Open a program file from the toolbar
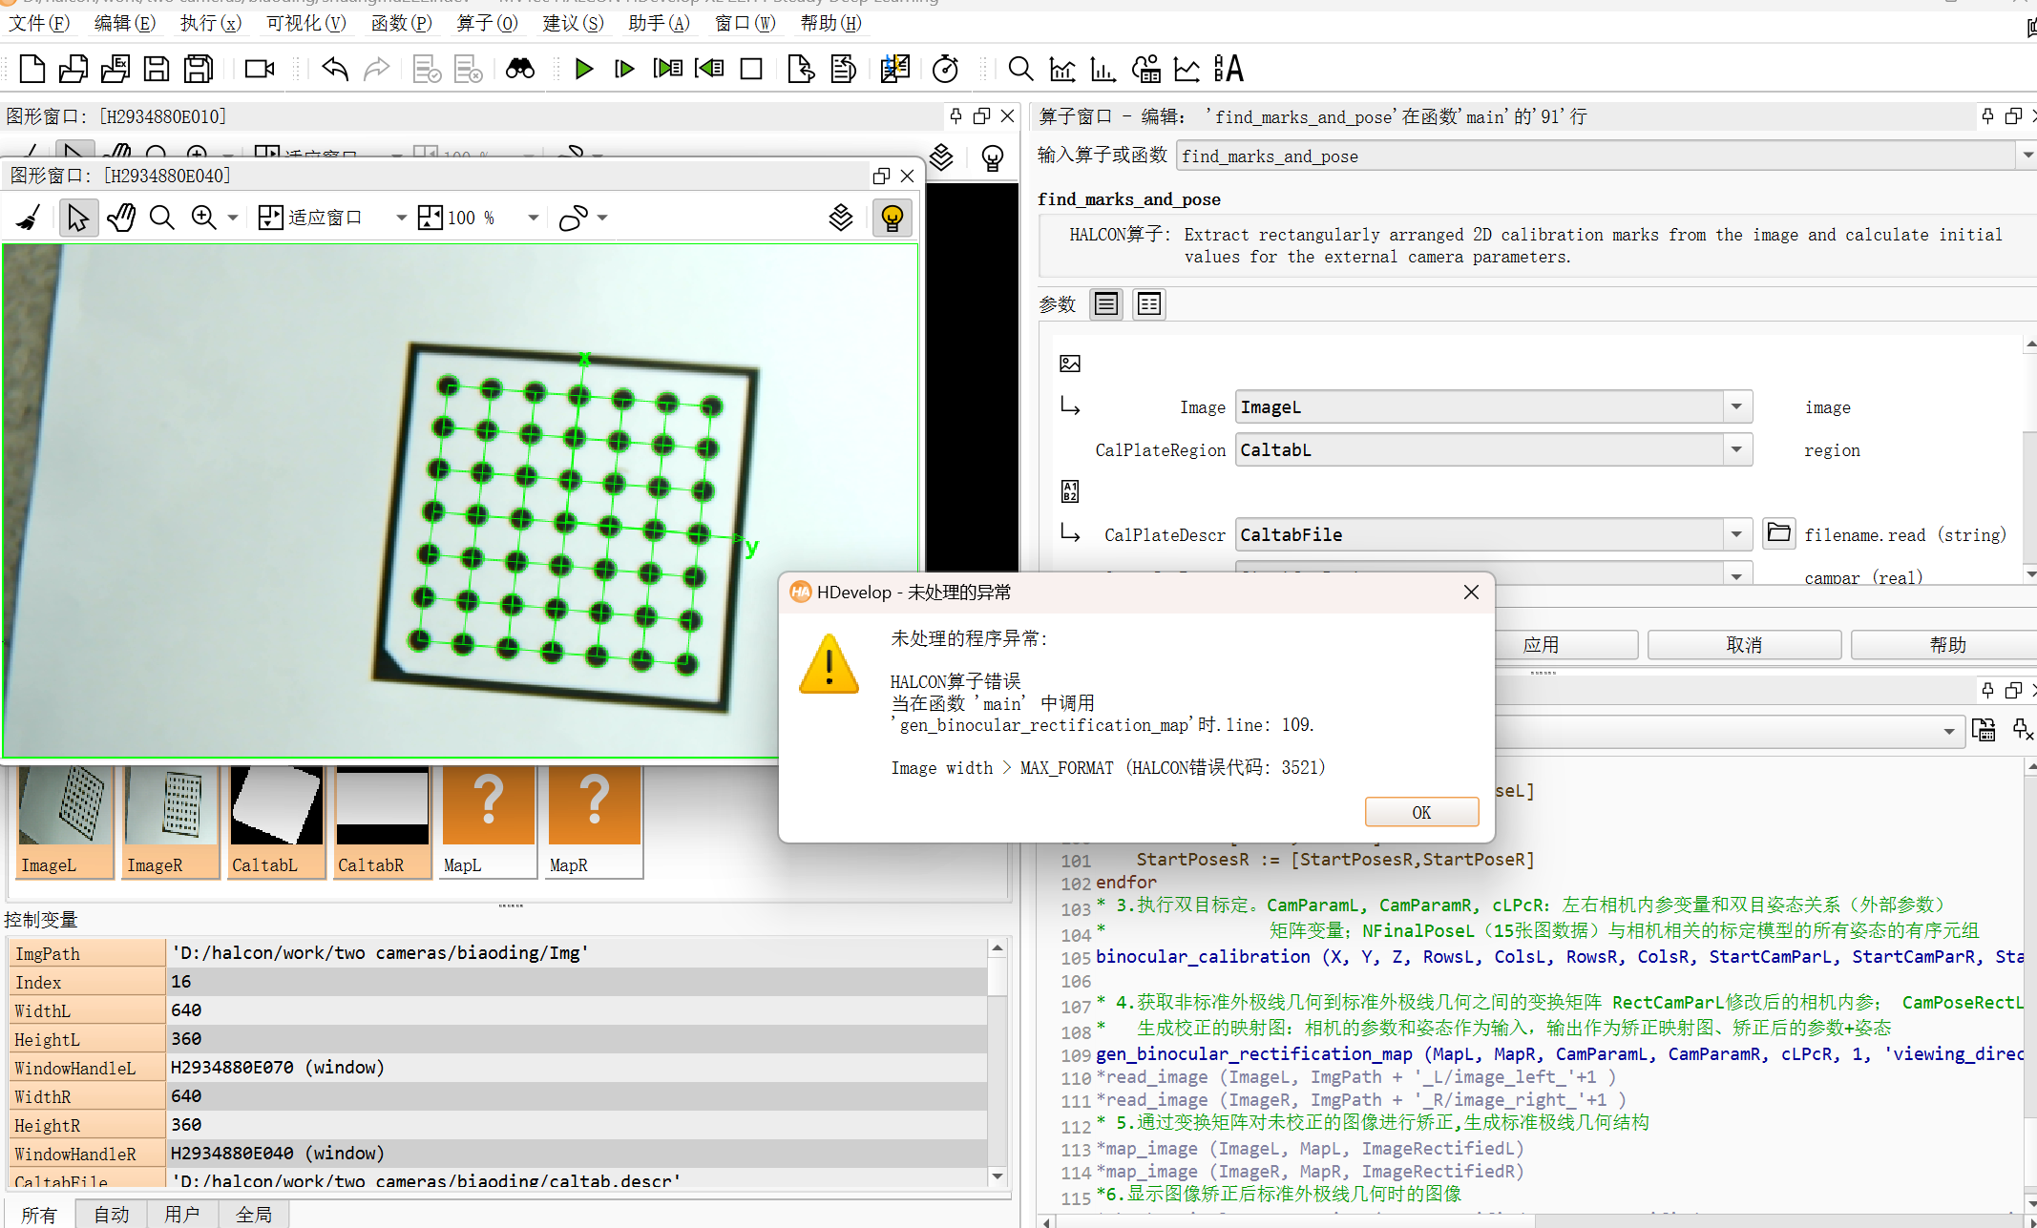The width and height of the screenshot is (2037, 1228). point(73,69)
